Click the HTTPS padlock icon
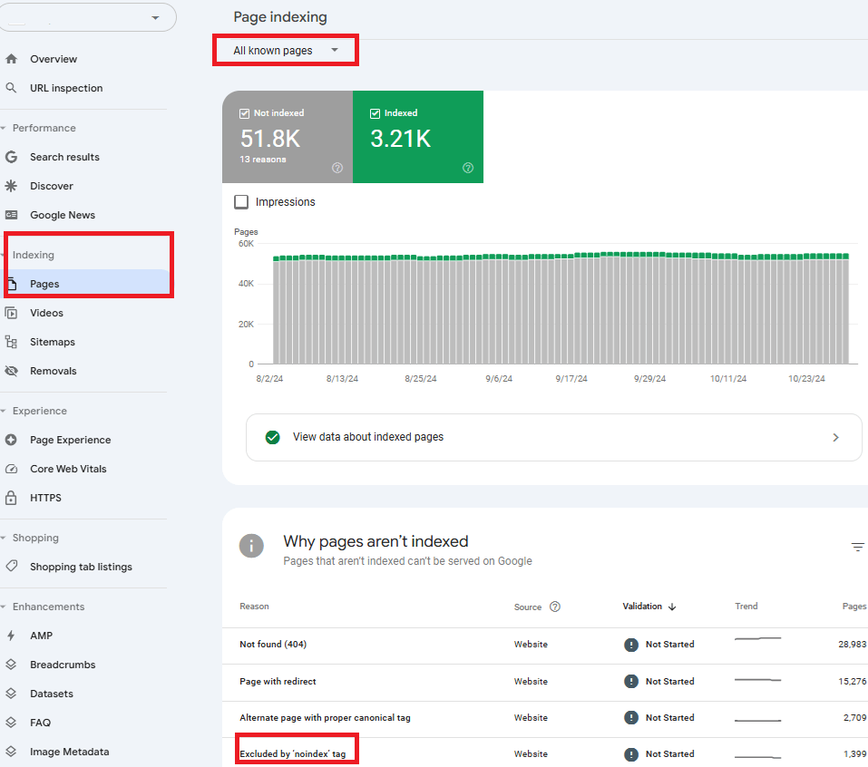This screenshot has width=868, height=767. pos(11,498)
